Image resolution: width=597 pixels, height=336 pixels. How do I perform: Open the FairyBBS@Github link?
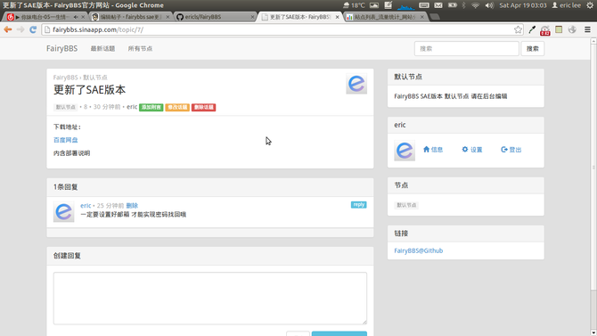point(419,250)
